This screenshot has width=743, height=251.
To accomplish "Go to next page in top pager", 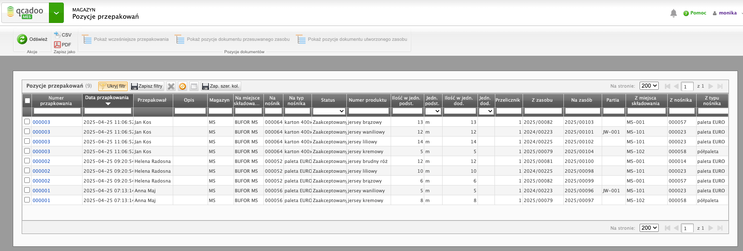I will [711, 86].
